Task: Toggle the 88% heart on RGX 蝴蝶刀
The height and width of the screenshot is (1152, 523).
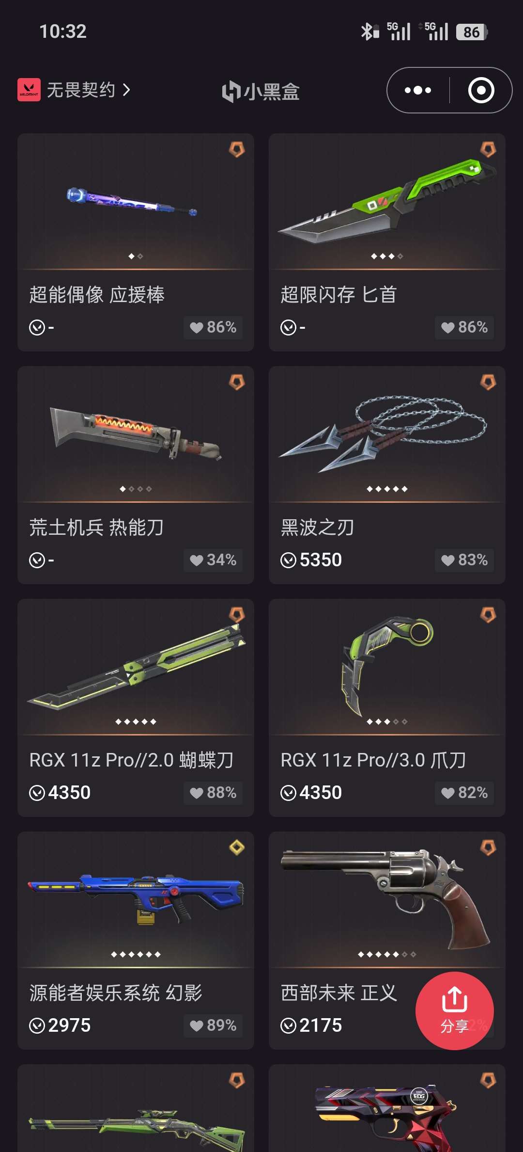Action: [213, 793]
